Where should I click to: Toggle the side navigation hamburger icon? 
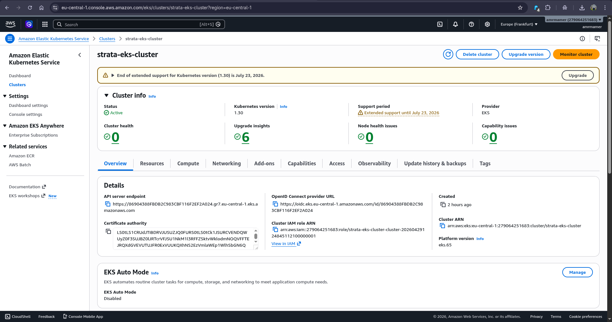click(x=10, y=39)
